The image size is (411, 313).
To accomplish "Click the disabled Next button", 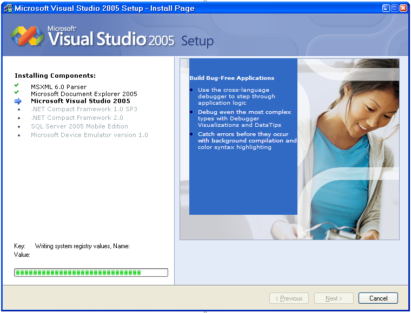I will point(334,298).
